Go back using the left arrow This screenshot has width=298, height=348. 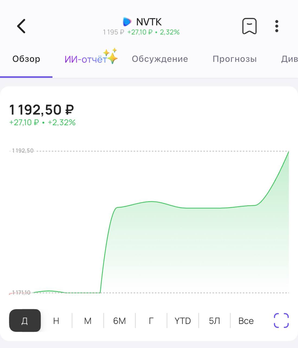(21, 26)
